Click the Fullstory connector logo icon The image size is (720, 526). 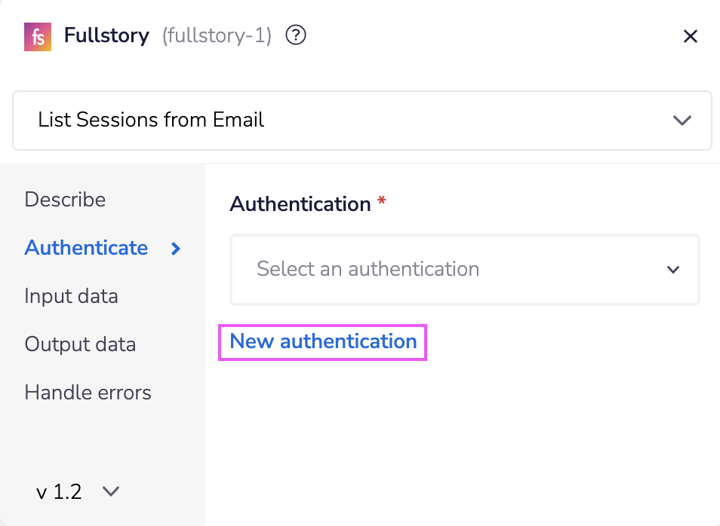pos(37,35)
